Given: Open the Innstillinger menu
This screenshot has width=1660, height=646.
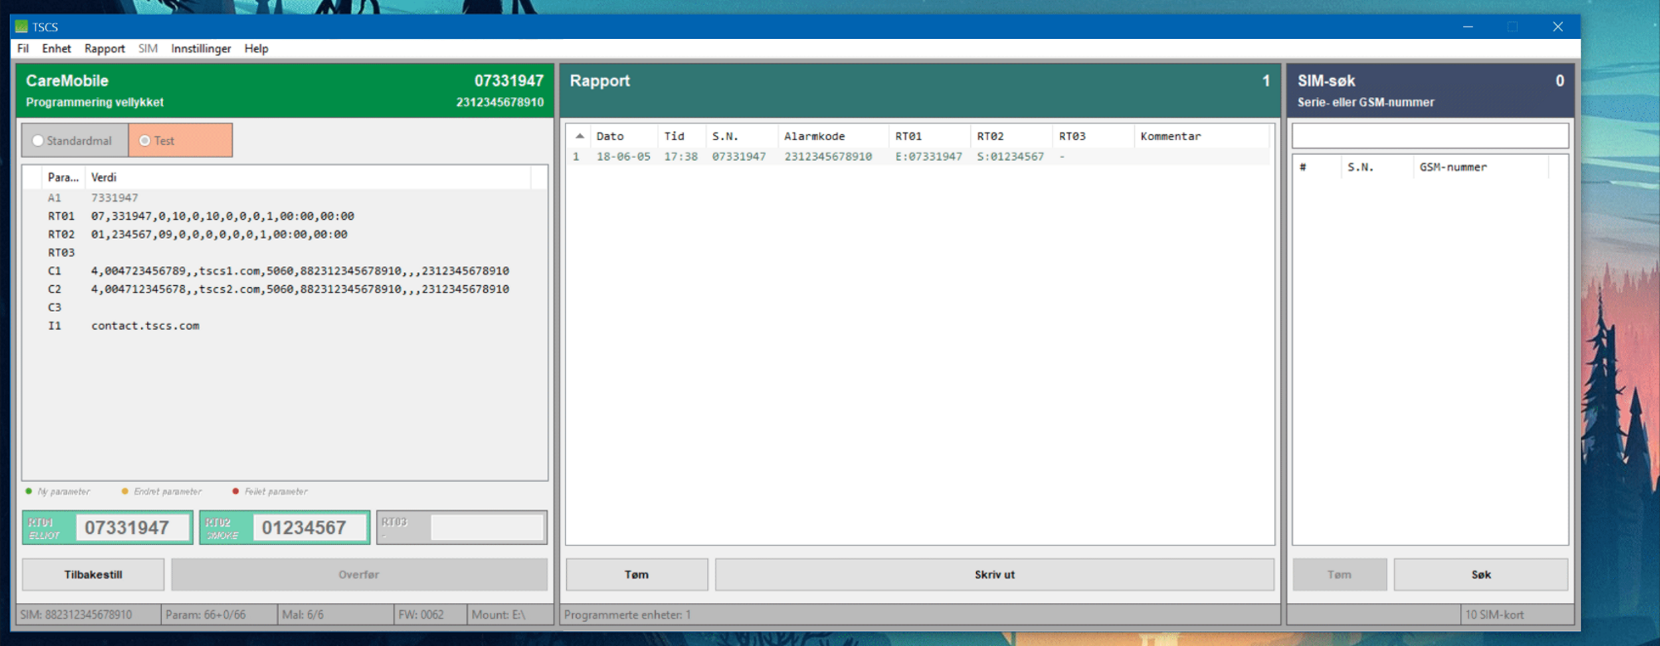Looking at the screenshot, I should pos(201,49).
